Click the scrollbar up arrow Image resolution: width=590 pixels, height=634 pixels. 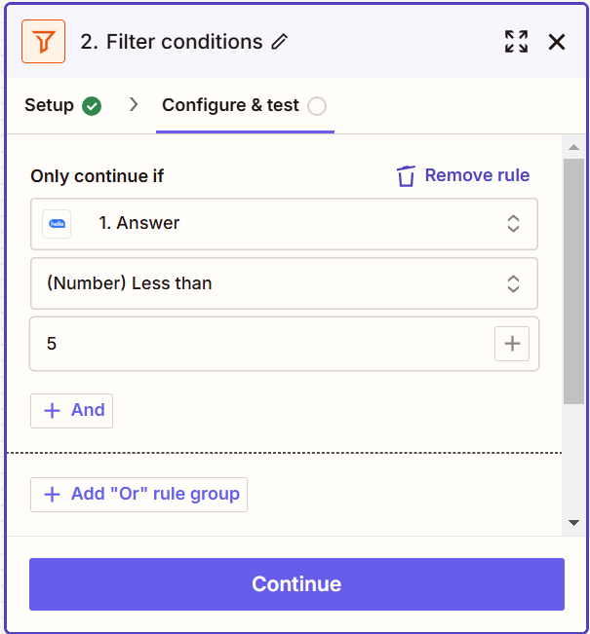[x=573, y=147]
